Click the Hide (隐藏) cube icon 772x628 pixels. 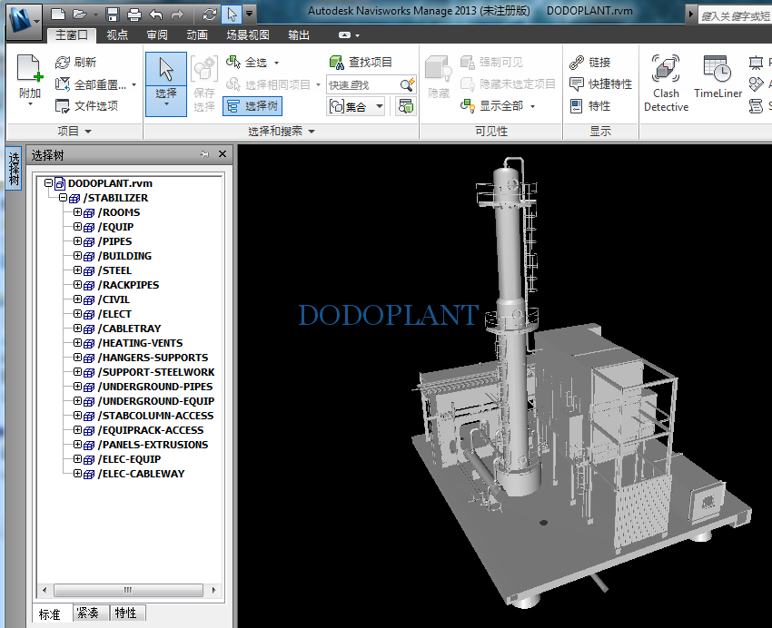438,68
